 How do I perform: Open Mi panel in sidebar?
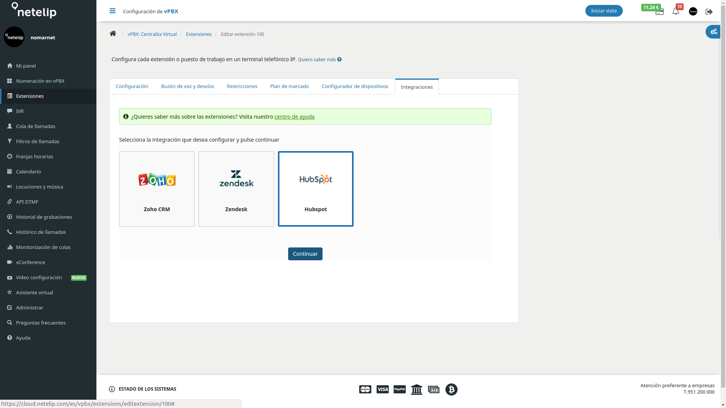tap(48, 66)
